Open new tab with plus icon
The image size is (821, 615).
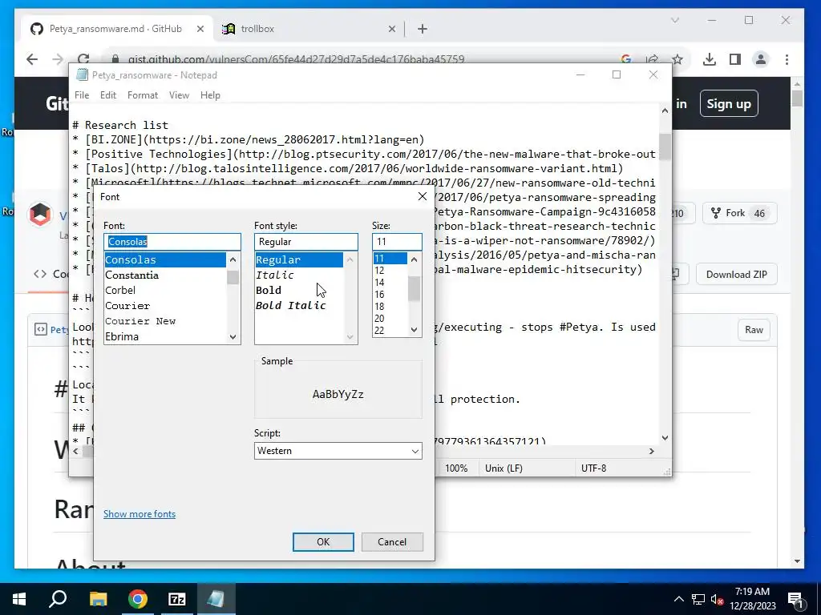click(423, 29)
